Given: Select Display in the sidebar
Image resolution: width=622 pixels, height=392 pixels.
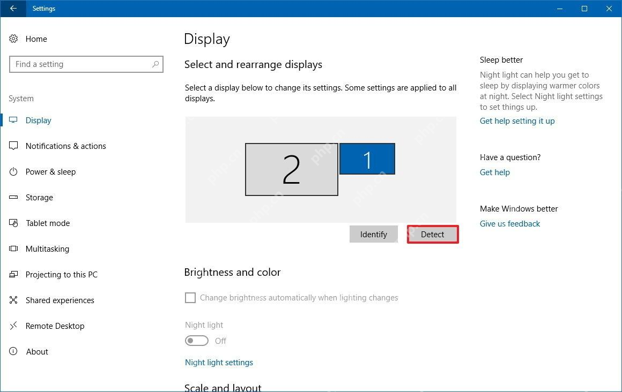Looking at the screenshot, I should (39, 120).
